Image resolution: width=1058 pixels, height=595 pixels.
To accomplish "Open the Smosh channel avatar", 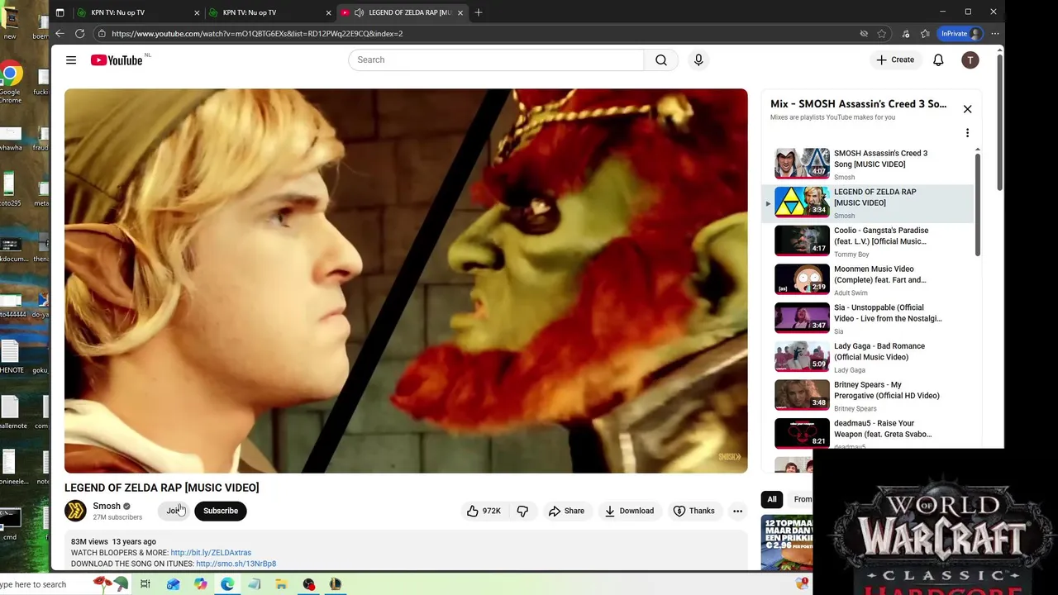I will click(x=75, y=511).
